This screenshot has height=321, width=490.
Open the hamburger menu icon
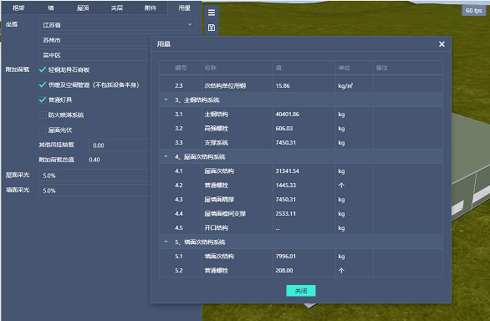point(212,13)
